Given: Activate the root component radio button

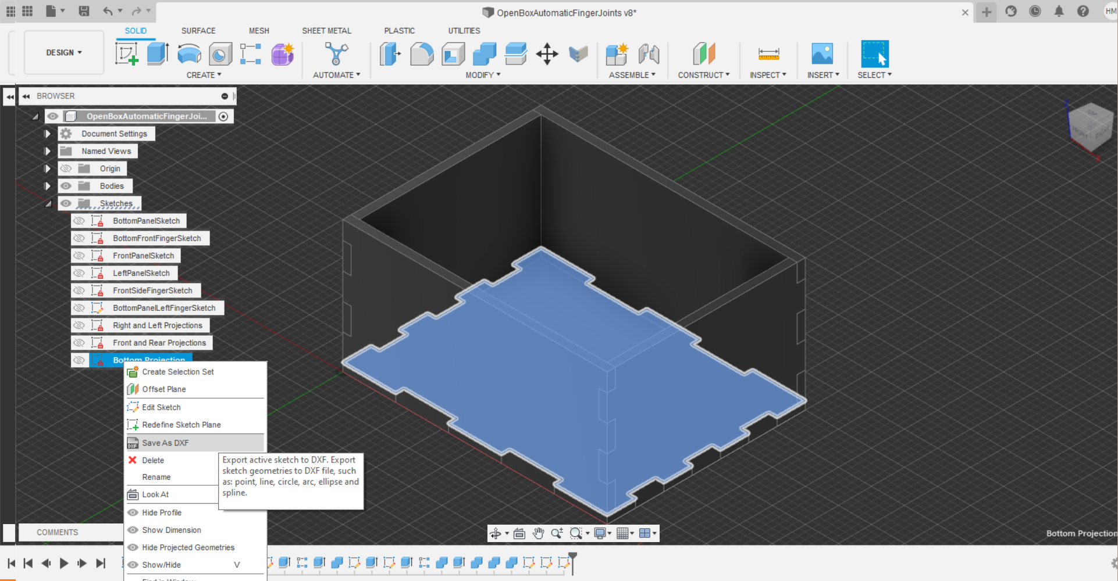Looking at the screenshot, I should (x=223, y=116).
